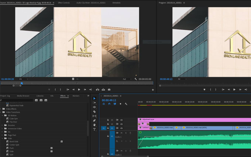The image size is (251, 157).
Task: Mark In in the Source monitor
Action: tap(55, 89)
